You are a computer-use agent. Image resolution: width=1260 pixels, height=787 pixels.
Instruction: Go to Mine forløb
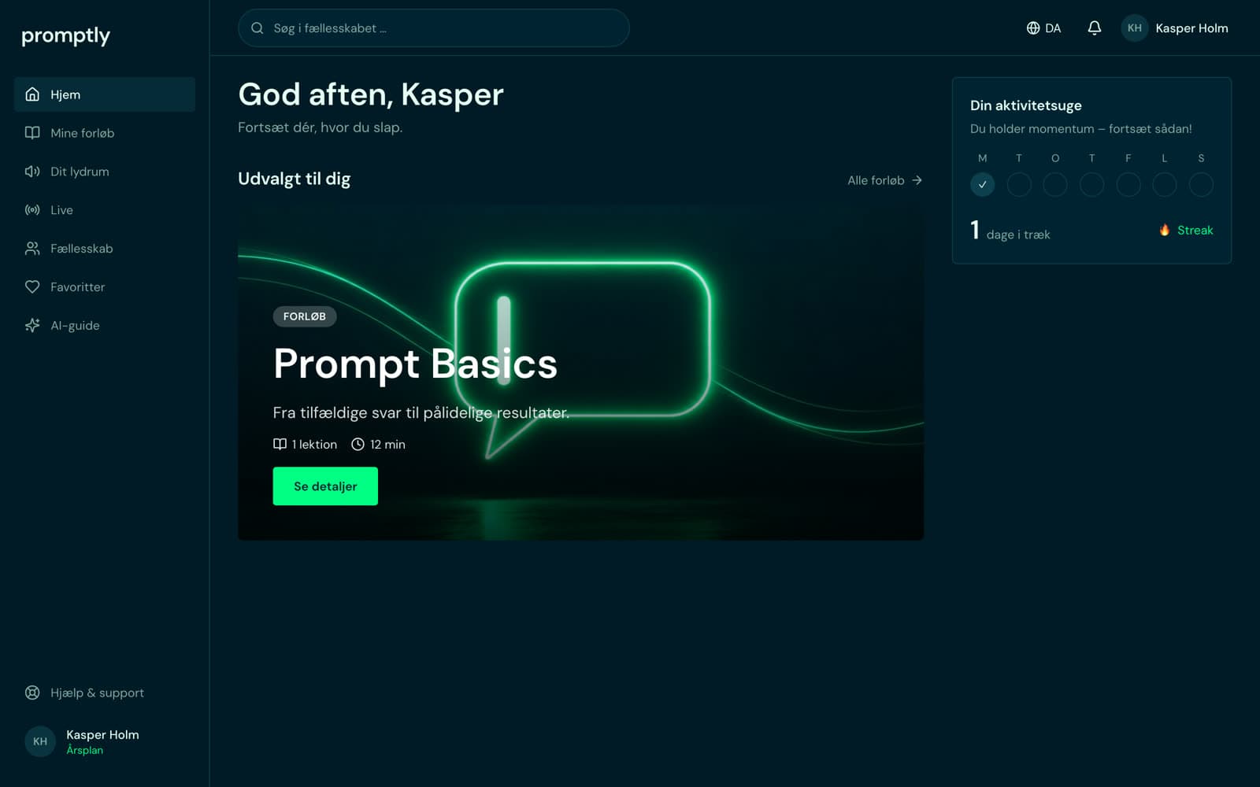(105, 133)
